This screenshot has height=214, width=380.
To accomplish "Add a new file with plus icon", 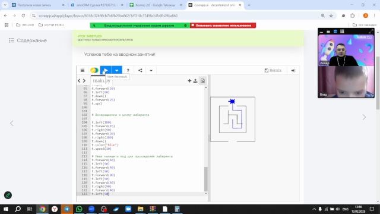I will pyautogui.click(x=189, y=81).
